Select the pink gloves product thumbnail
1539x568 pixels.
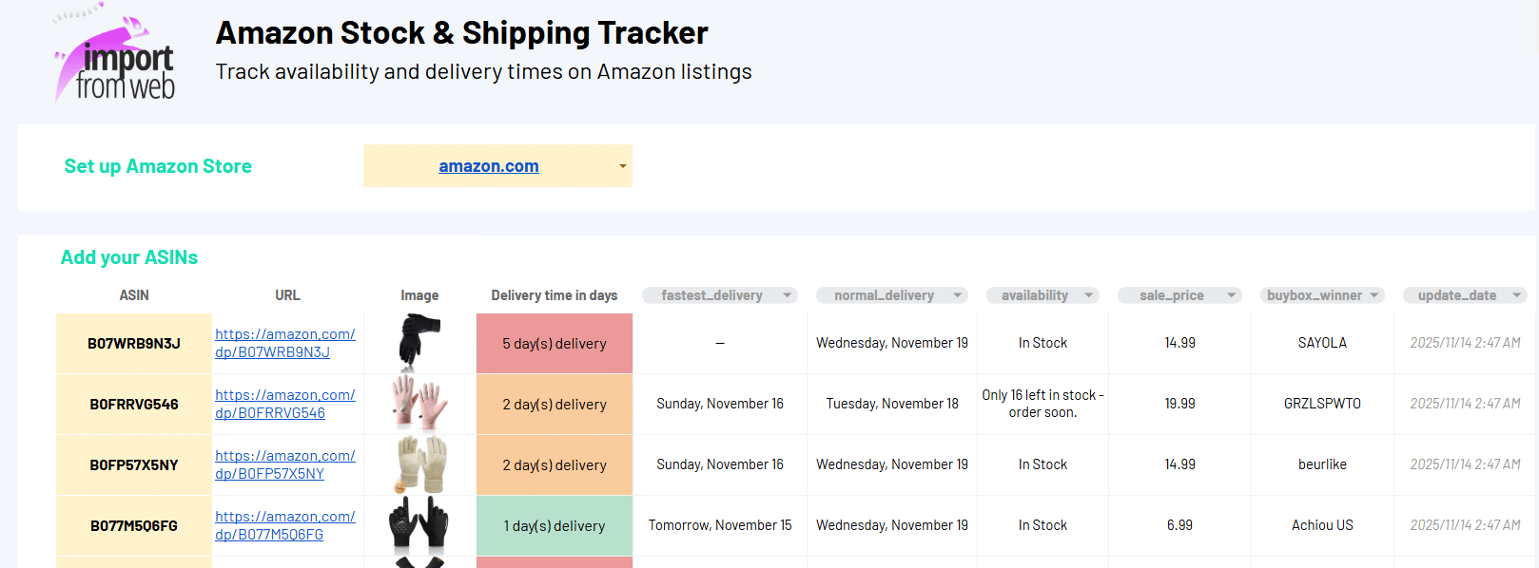419,404
